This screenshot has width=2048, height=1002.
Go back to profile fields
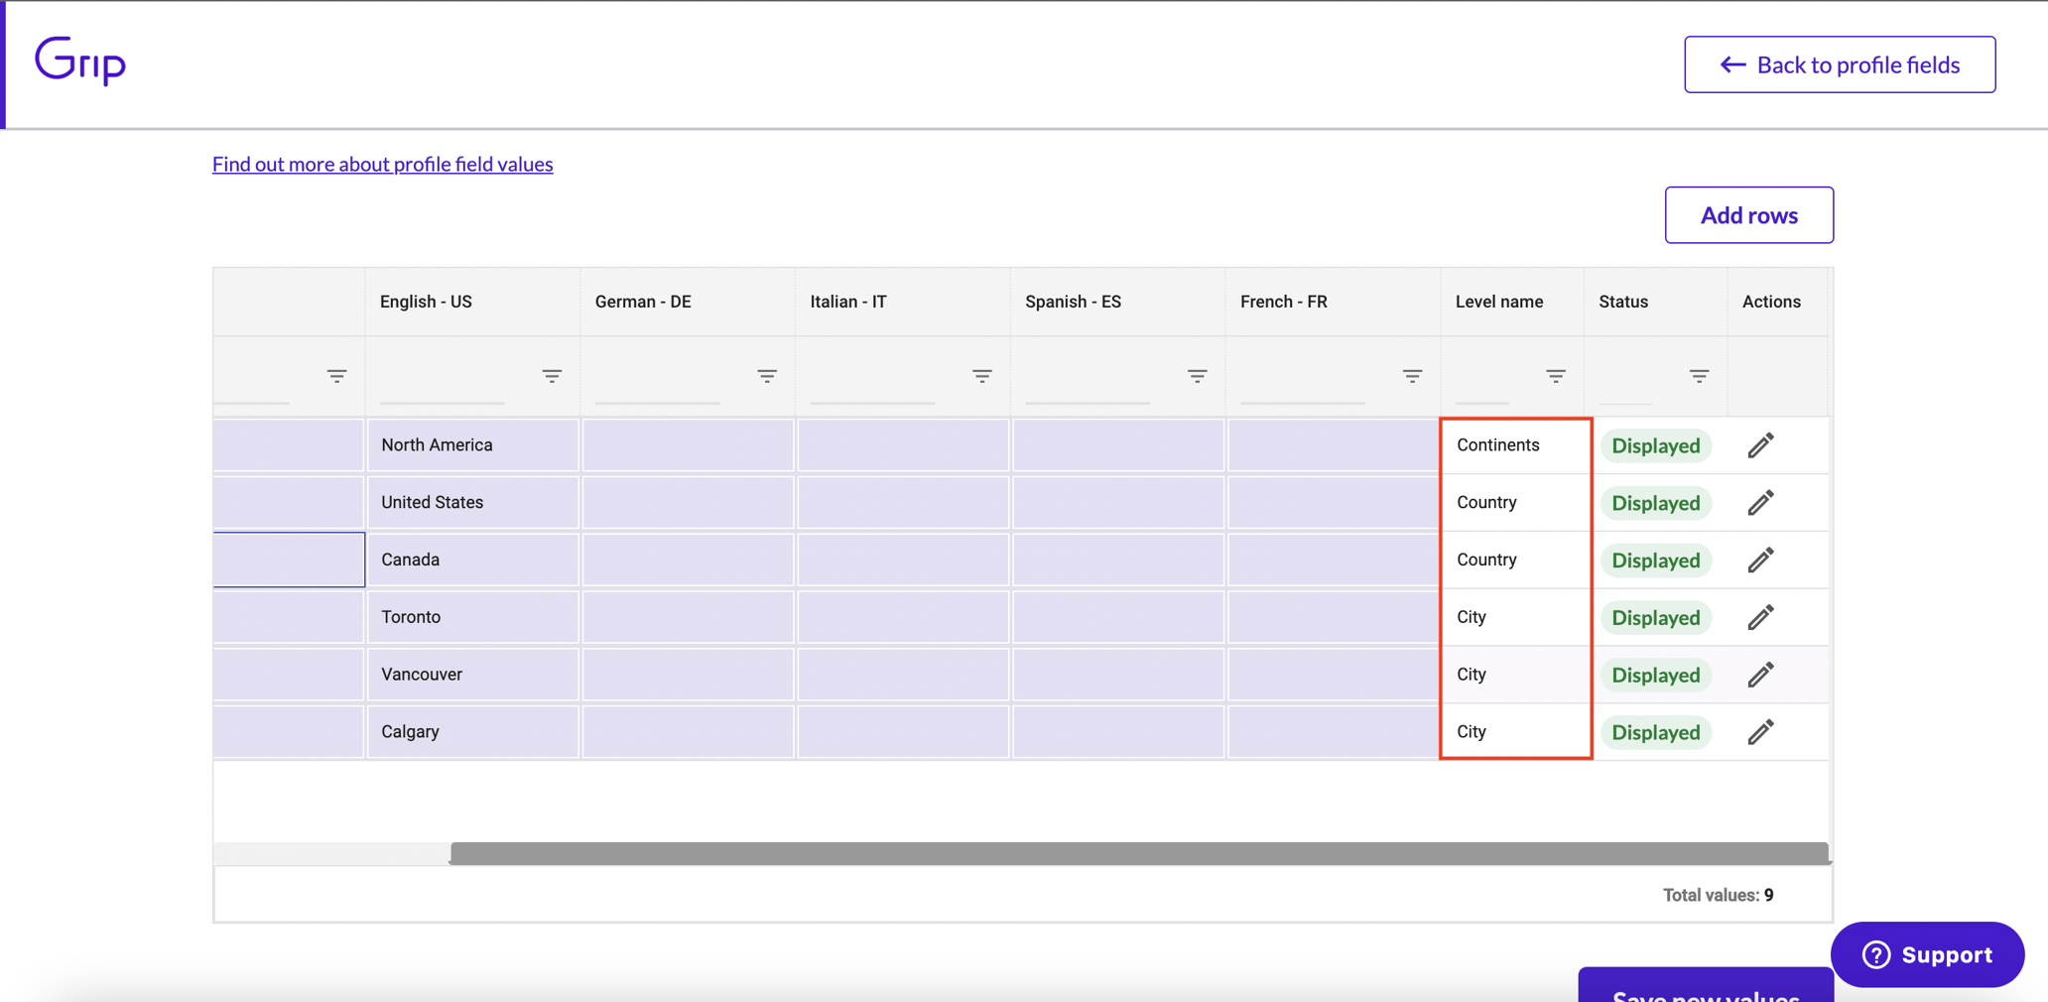(x=1840, y=64)
